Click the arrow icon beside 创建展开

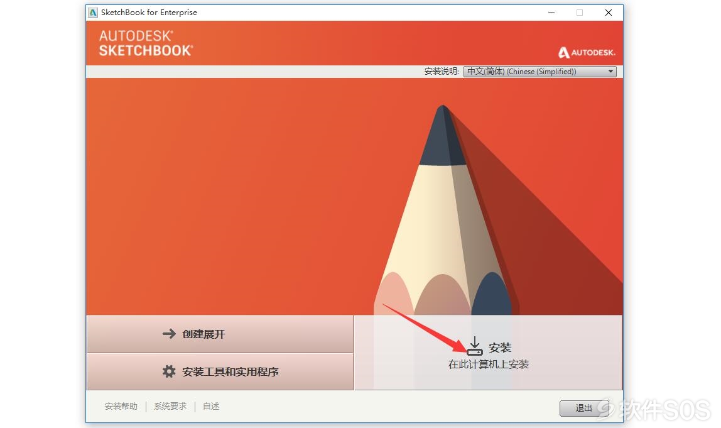click(x=169, y=334)
